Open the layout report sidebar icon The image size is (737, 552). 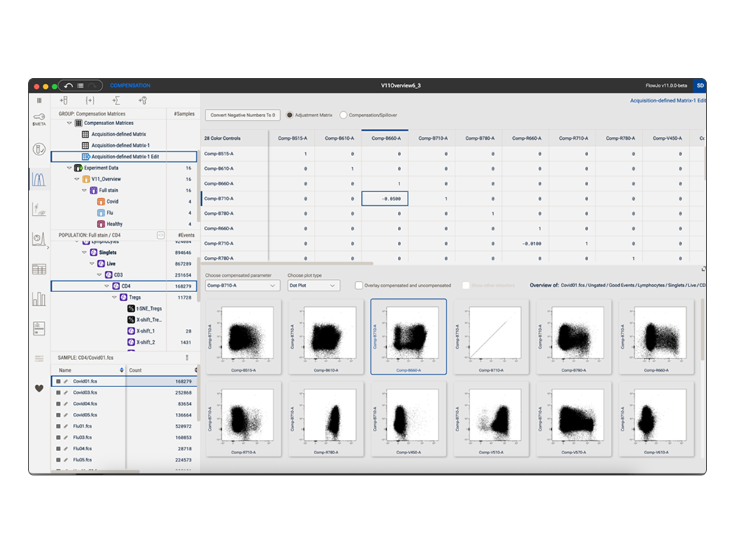coord(39,328)
